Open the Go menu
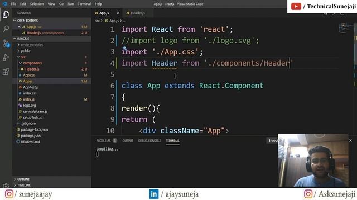 point(61,4)
